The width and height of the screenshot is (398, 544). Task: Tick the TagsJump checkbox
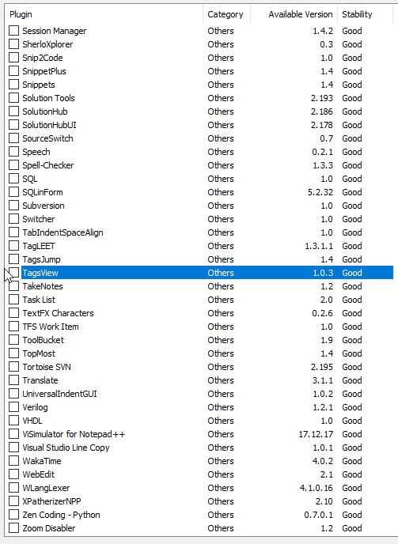tap(14, 259)
